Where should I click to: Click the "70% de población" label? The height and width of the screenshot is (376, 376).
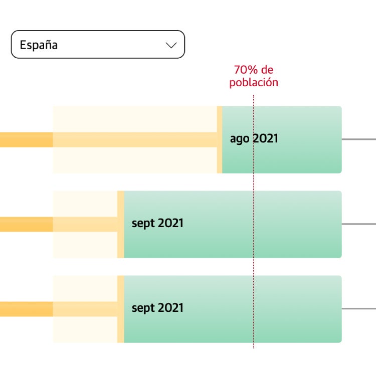(254, 76)
